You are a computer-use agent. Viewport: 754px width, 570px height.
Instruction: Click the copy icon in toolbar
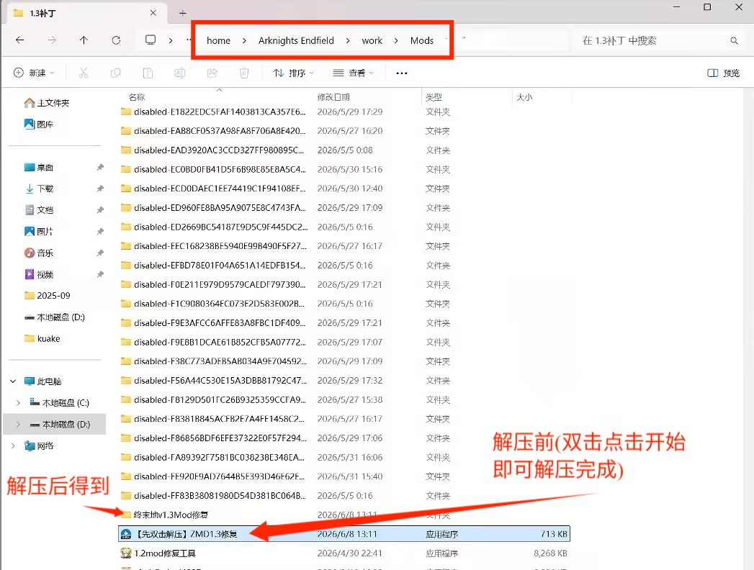(115, 73)
